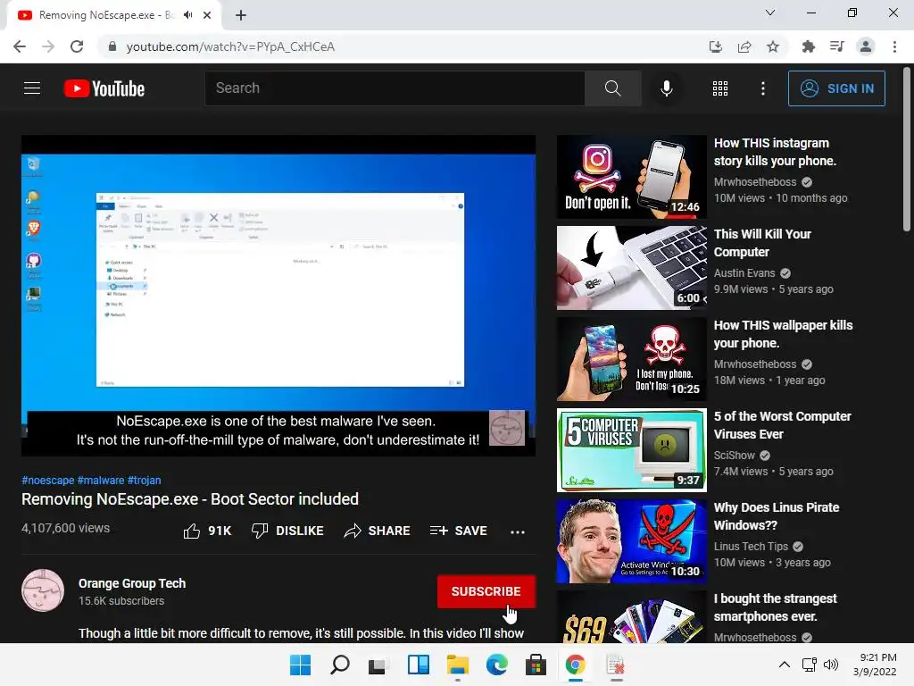Click the channel watermark in video corner
The image size is (914, 686).
tap(507, 428)
